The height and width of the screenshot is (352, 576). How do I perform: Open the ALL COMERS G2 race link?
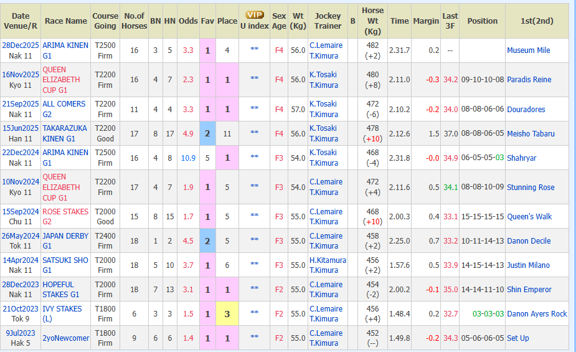pos(64,109)
